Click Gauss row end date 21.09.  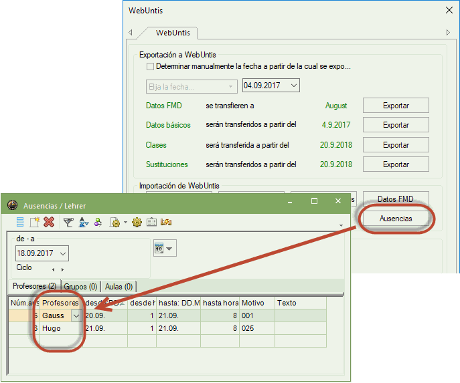(x=178, y=316)
